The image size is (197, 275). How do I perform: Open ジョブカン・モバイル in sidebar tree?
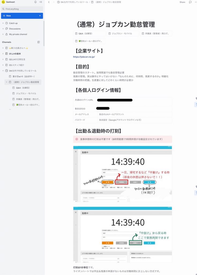26,93
